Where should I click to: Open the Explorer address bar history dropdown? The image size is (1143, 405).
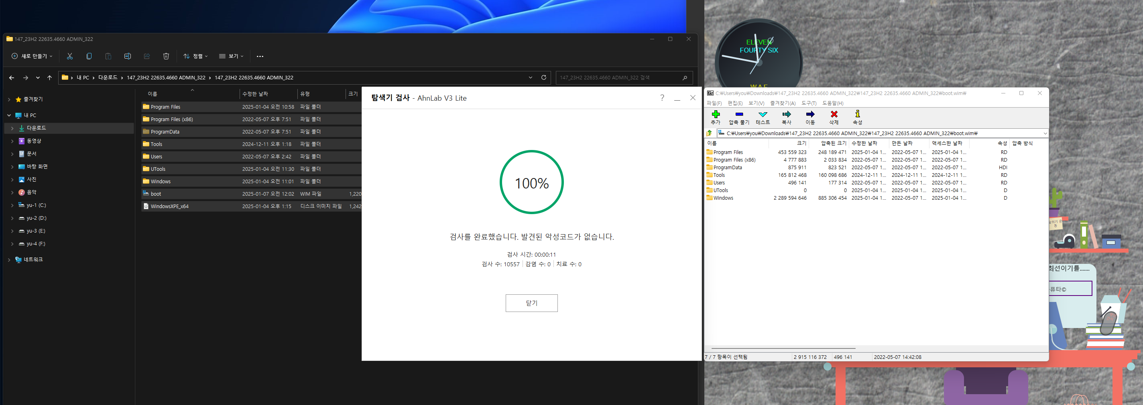tap(530, 77)
